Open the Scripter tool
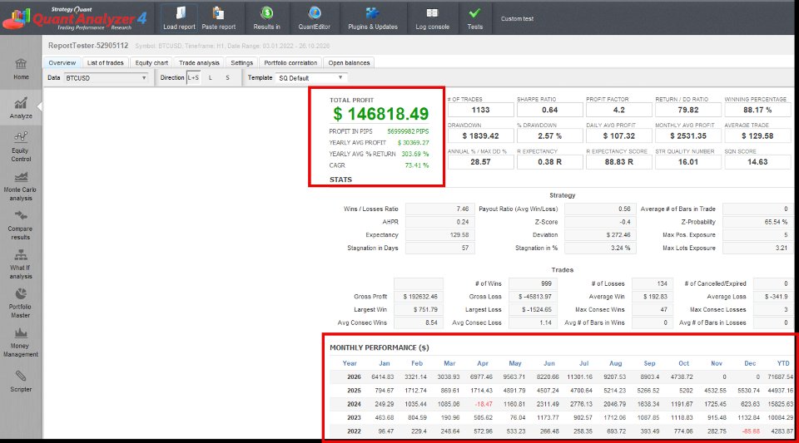This screenshot has width=799, height=443. click(x=21, y=381)
